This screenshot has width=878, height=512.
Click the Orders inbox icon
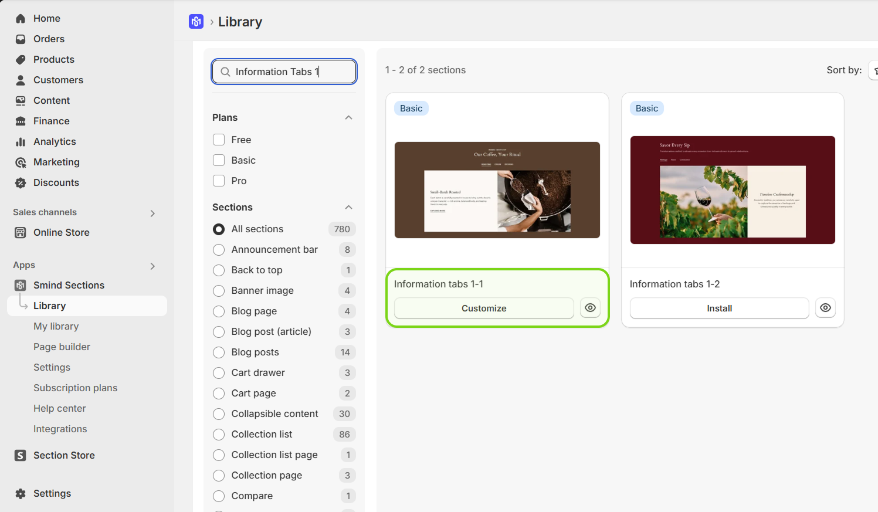click(x=21, y=39)
